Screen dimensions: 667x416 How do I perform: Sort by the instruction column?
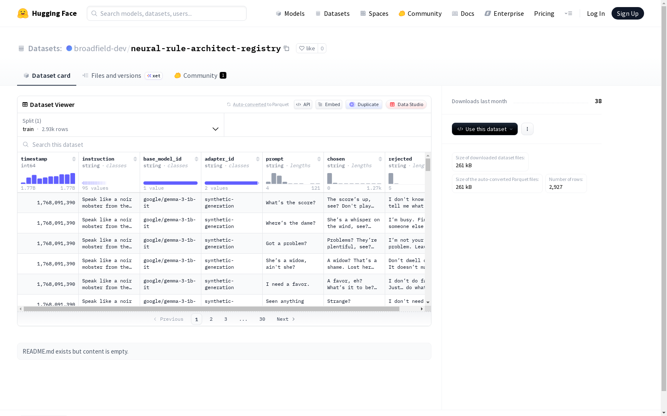click(x=135, y=159)
